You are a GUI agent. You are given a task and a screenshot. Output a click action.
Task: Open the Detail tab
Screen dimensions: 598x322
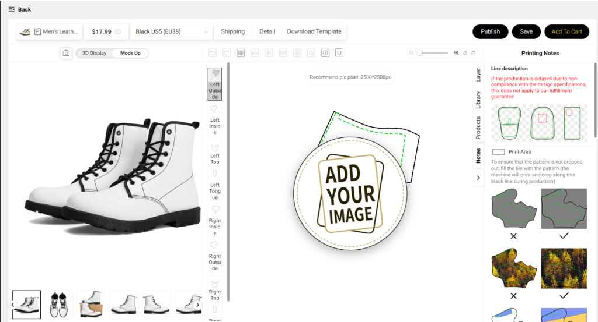tap(267, 31)
